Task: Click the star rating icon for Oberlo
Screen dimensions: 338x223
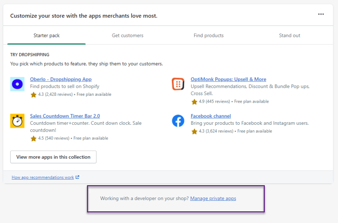Action: click(33, 95)
